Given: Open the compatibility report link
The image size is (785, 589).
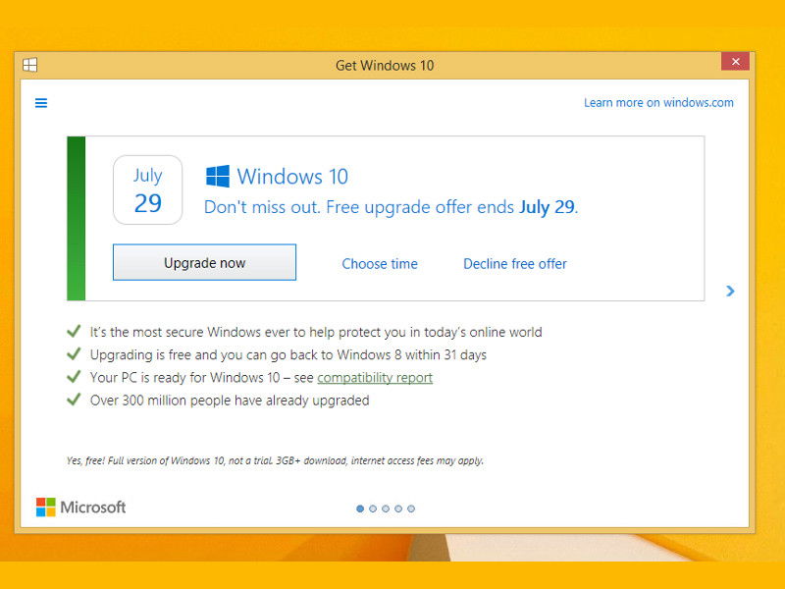Looking at the screenshot, I should pyautogui.click(x=375, y=378).
